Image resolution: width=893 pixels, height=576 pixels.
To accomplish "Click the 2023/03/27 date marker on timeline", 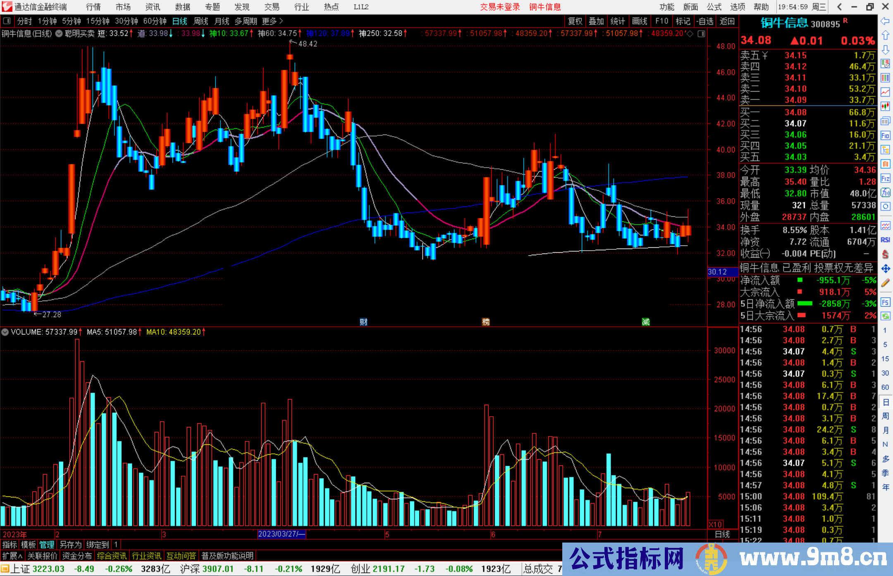I will click(282, 534).
